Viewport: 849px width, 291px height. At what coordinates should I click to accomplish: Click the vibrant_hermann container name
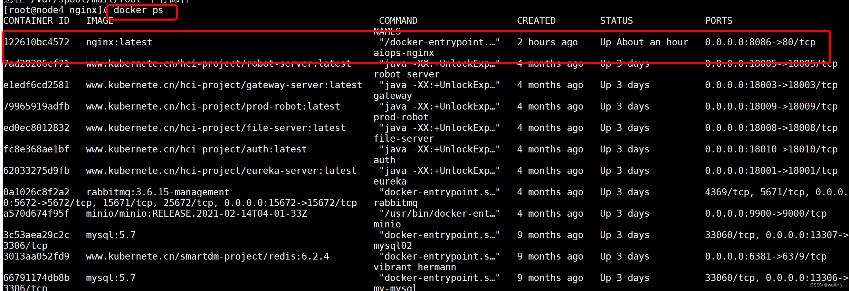414,267
